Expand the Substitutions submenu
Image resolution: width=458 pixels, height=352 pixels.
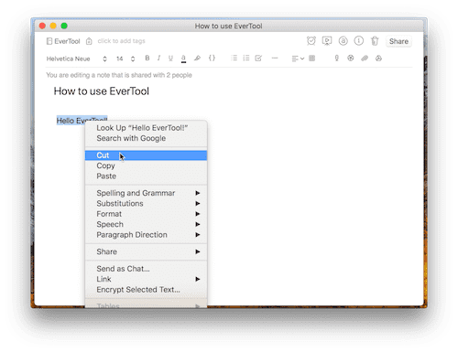point(146,204)
